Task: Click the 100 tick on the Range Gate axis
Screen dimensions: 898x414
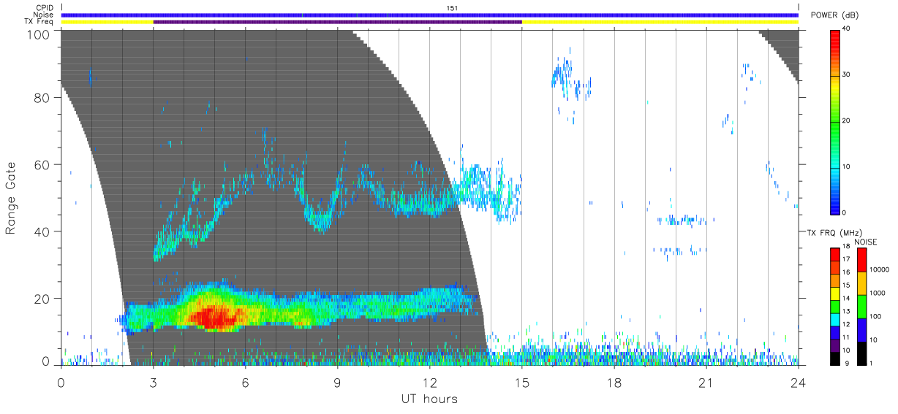Action: click(39, 34)
